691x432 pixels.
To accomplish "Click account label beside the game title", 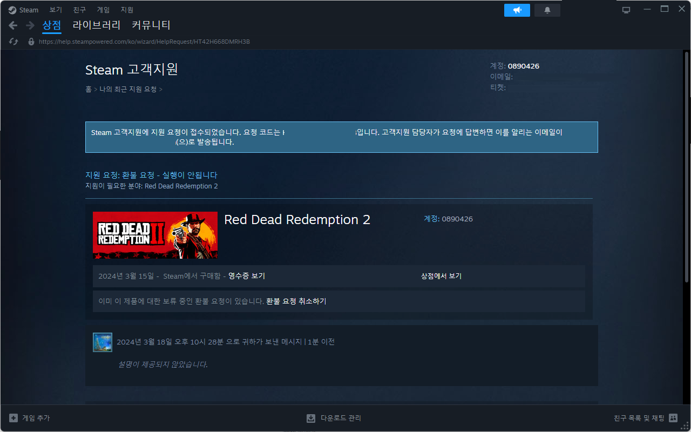I will pos(448,219).
